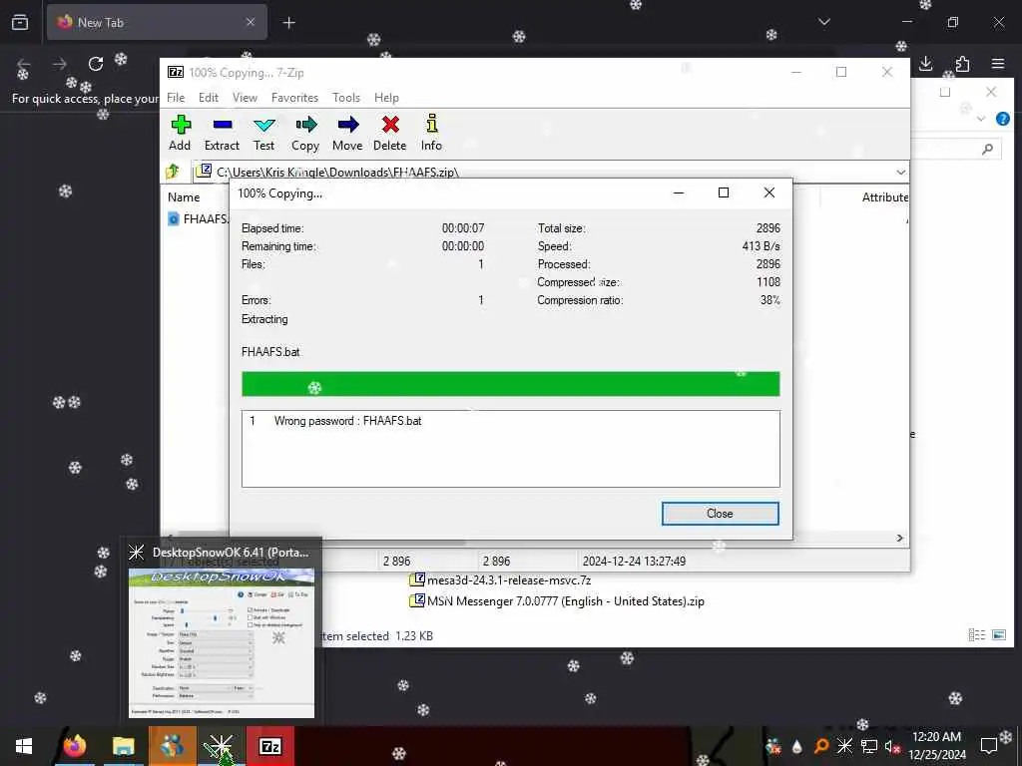Viewport: 1022px width, 766px height.
Task: Click the green extraction progress bar
Action: 510,384
